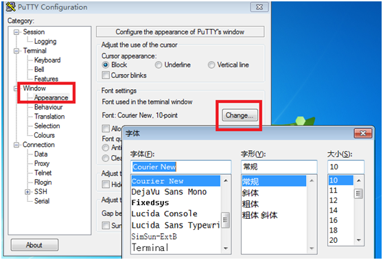Select the Telnet category

43,173
